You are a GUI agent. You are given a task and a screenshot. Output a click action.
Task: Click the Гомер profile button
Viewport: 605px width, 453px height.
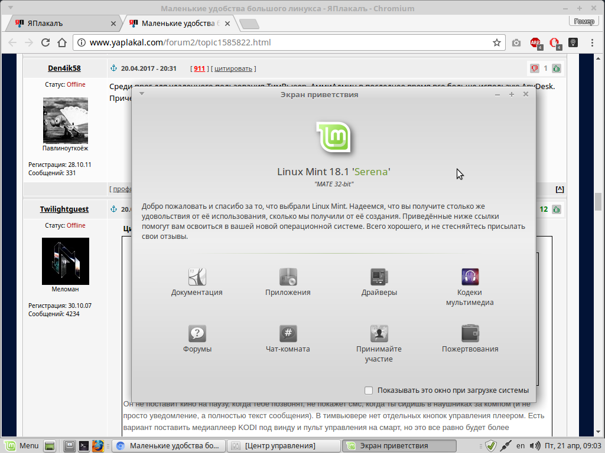coord(584,21)
